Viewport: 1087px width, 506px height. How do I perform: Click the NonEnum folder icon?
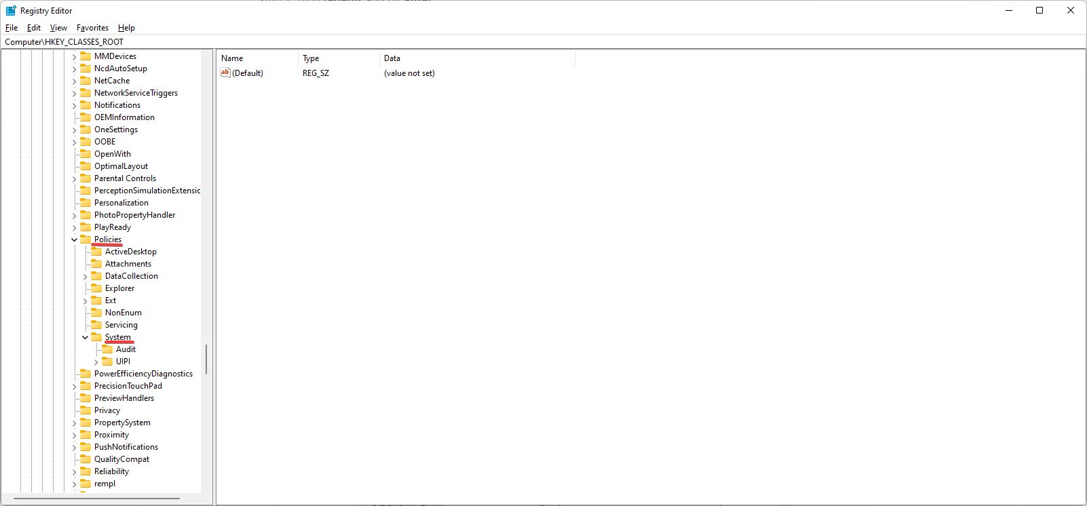[96, 313]
